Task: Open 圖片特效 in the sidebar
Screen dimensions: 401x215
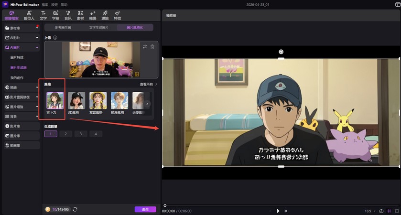Action: point(17,57)
